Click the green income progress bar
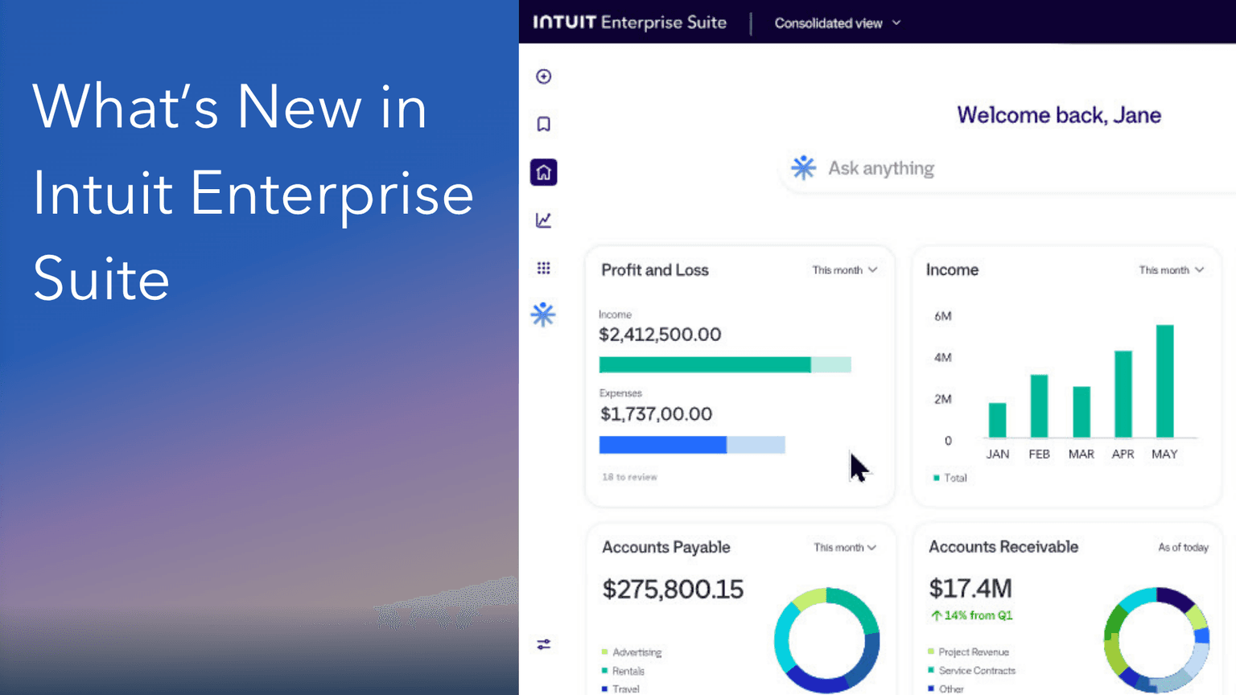The width and height of the screenshot is (1236, 695). click(725, 364)
